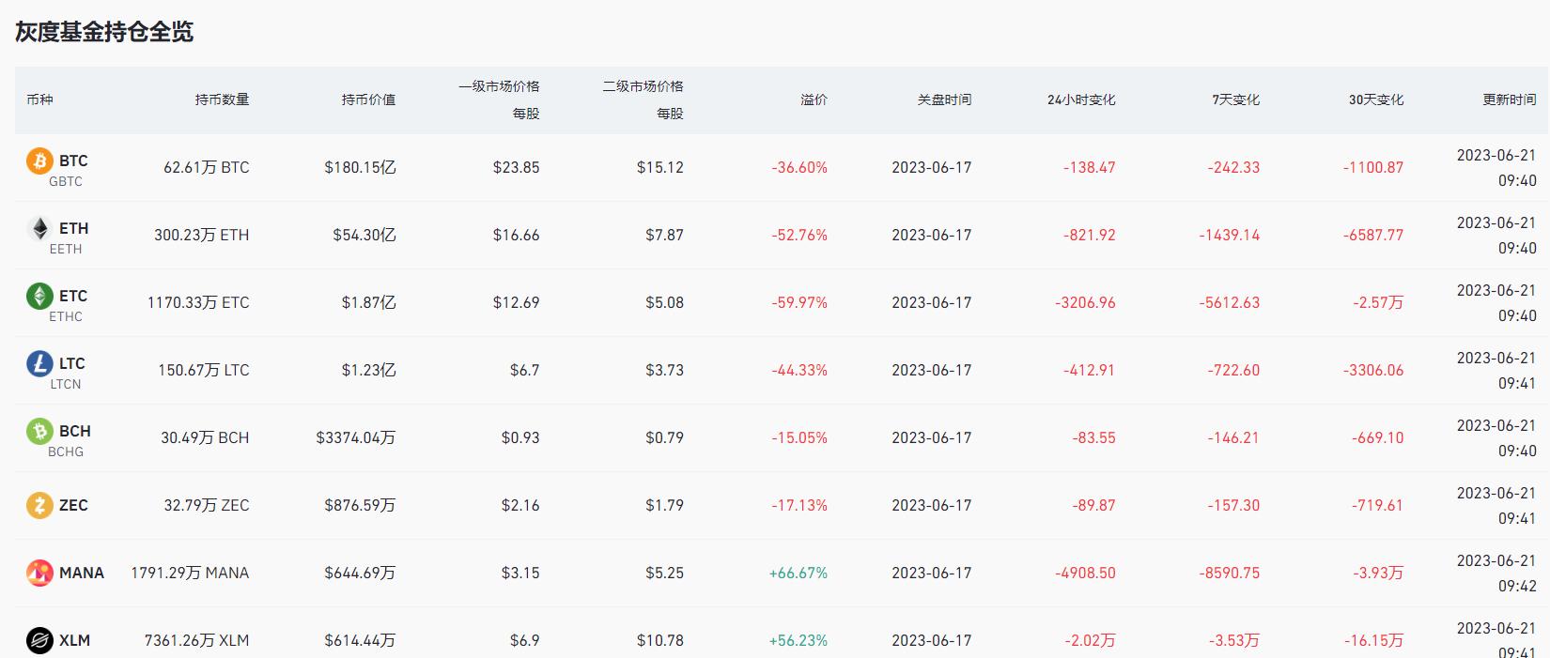Click the MANA coin icon
This screenshot has width=1550, height=658.
coord(39,573)
